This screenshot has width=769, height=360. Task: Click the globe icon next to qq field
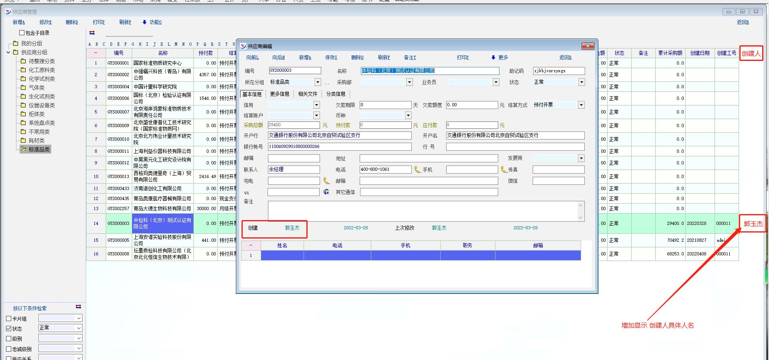coord(326,192)
